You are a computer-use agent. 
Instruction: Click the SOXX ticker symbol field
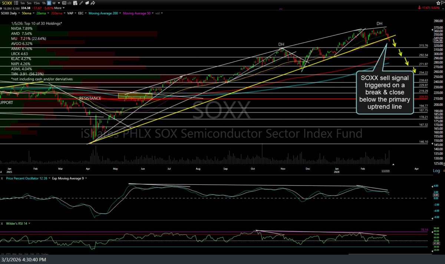[7, 3]
